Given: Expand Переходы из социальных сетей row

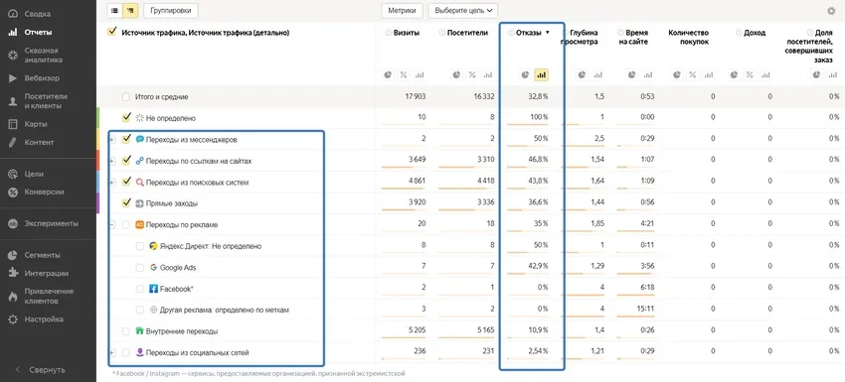Looking at the screenshot, I should 112,353.
